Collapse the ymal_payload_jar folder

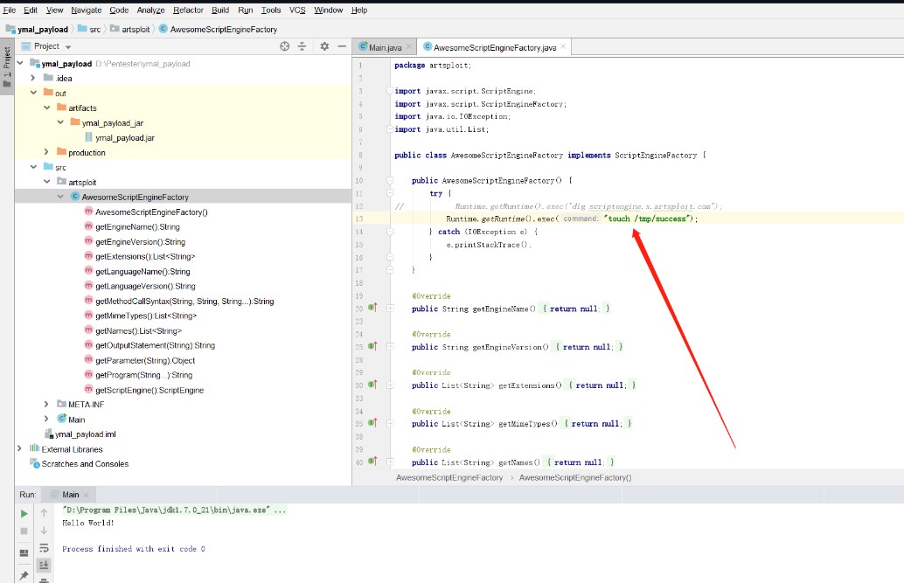point(60,122)
